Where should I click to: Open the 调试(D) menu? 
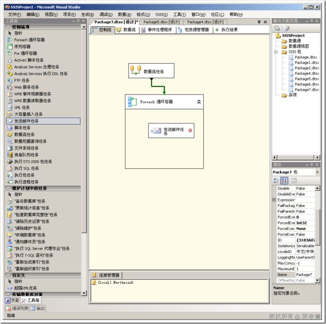click(x=106, y=15)
